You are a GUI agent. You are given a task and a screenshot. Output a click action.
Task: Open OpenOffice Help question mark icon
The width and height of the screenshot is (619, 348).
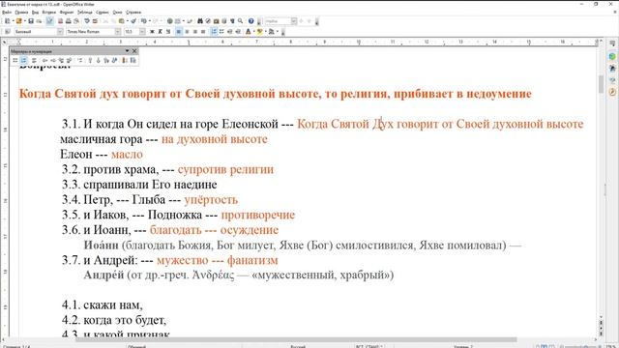(x=251, y=21)
